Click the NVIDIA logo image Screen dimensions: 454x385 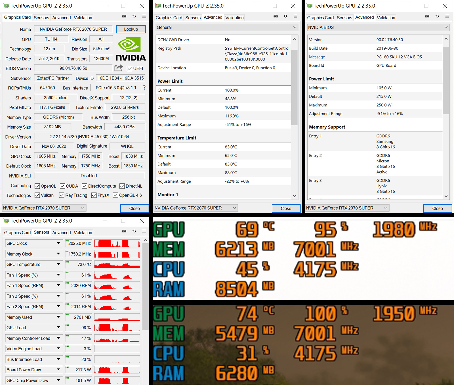[131, 49]
